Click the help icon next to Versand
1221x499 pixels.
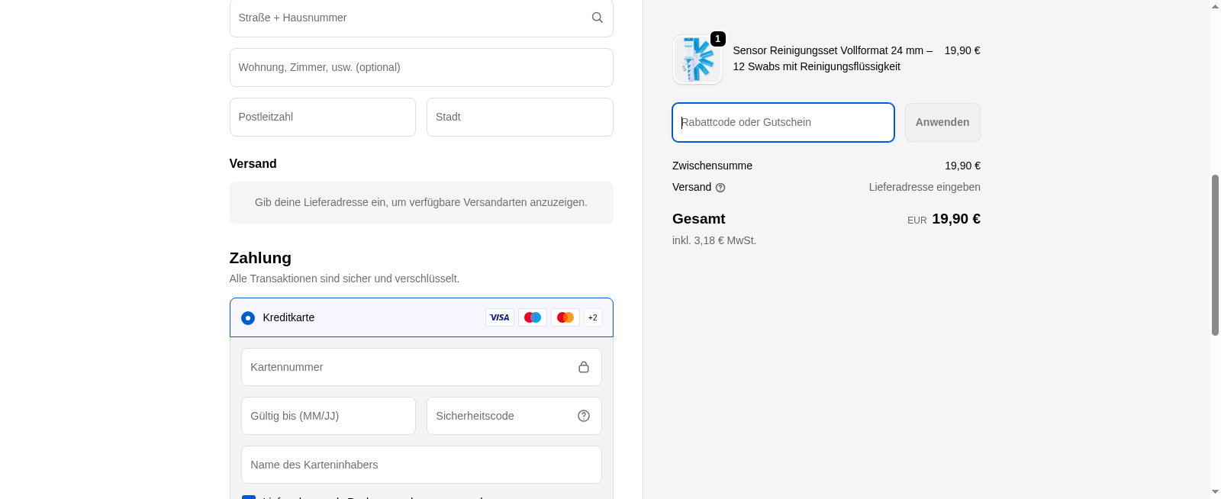tap(720, 188)
